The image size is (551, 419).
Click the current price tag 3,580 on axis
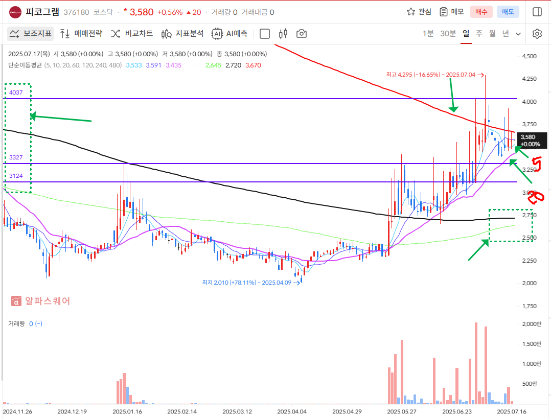pos(533,141)
